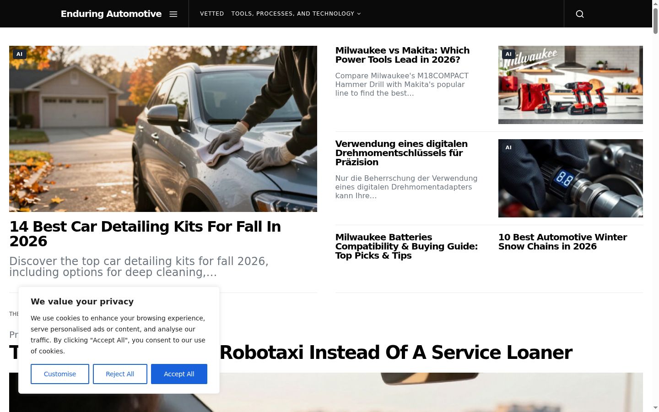The height and width of the screenshot is (412, 659).
Task: Click the Milwaukee power tools thumbnail
Action: pyautogui.click(x=571, y=85)
